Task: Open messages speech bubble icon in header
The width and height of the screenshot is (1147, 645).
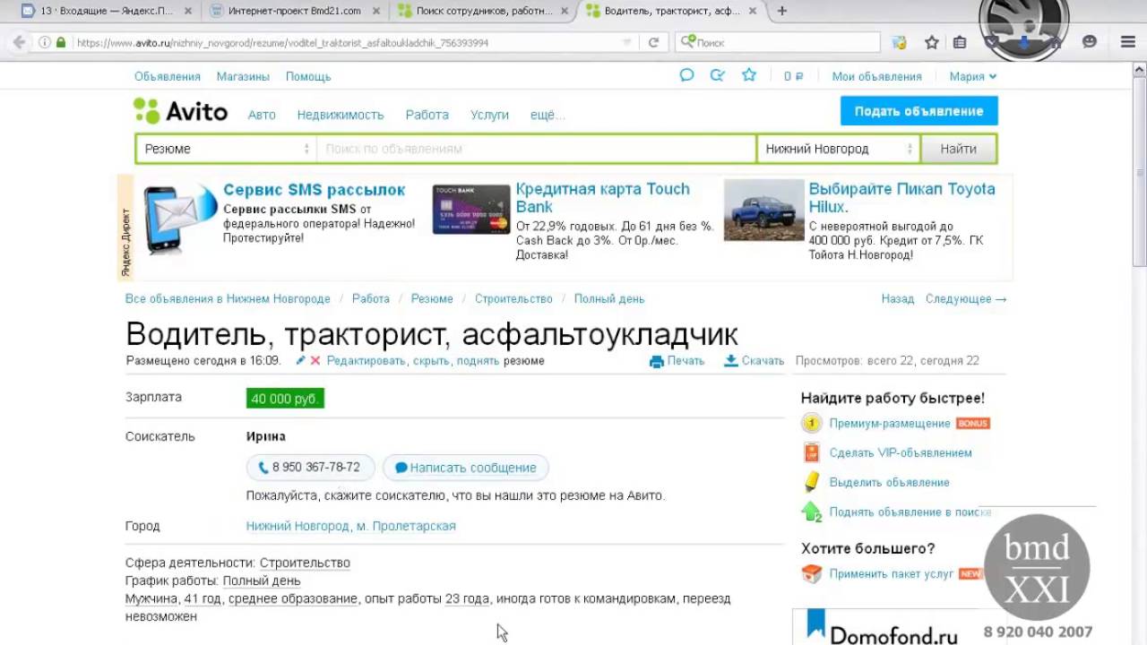Action: (686, 75)
